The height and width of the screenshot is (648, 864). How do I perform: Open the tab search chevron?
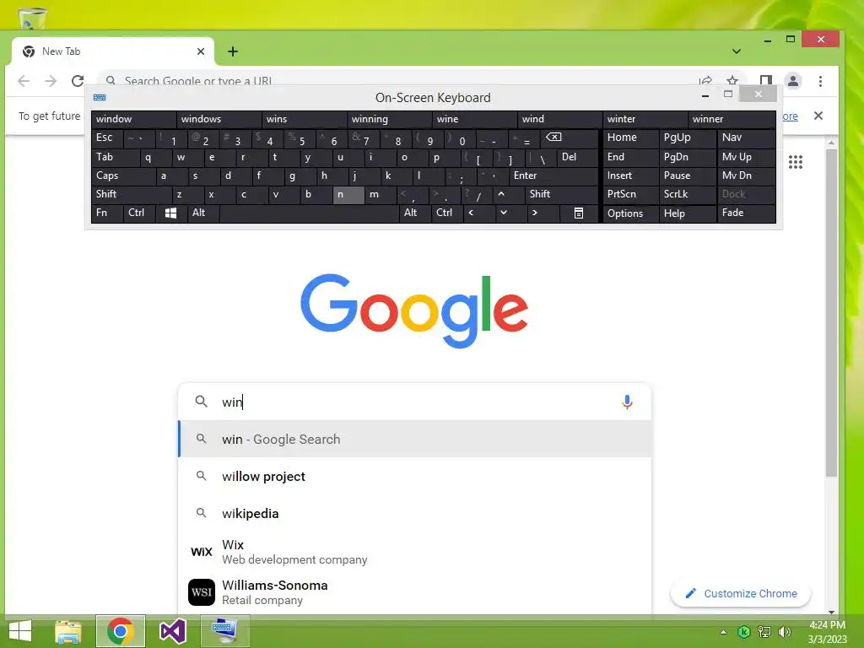point(736,51)
